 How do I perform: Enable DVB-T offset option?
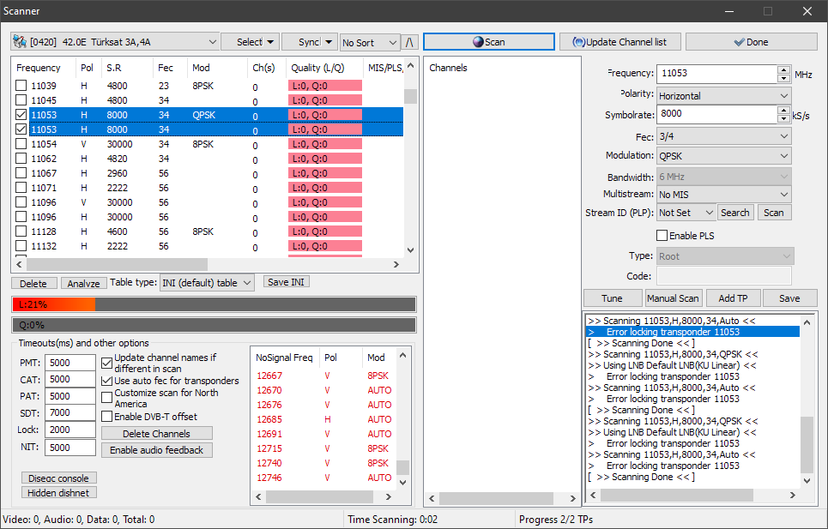point(107,417)
